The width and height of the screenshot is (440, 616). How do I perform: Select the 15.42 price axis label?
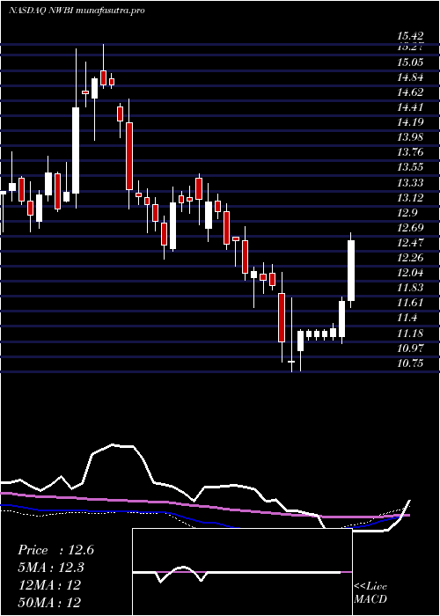coord(410,37)
